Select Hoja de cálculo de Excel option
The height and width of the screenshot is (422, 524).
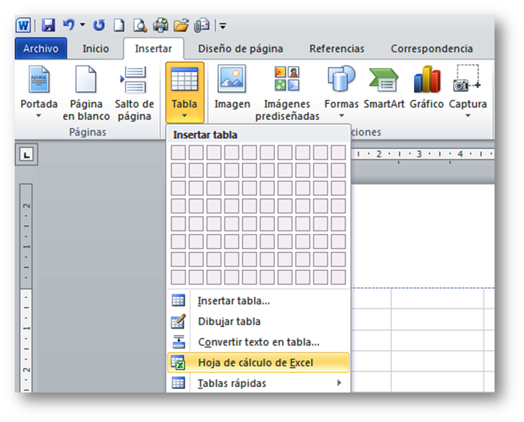(257, 363)
